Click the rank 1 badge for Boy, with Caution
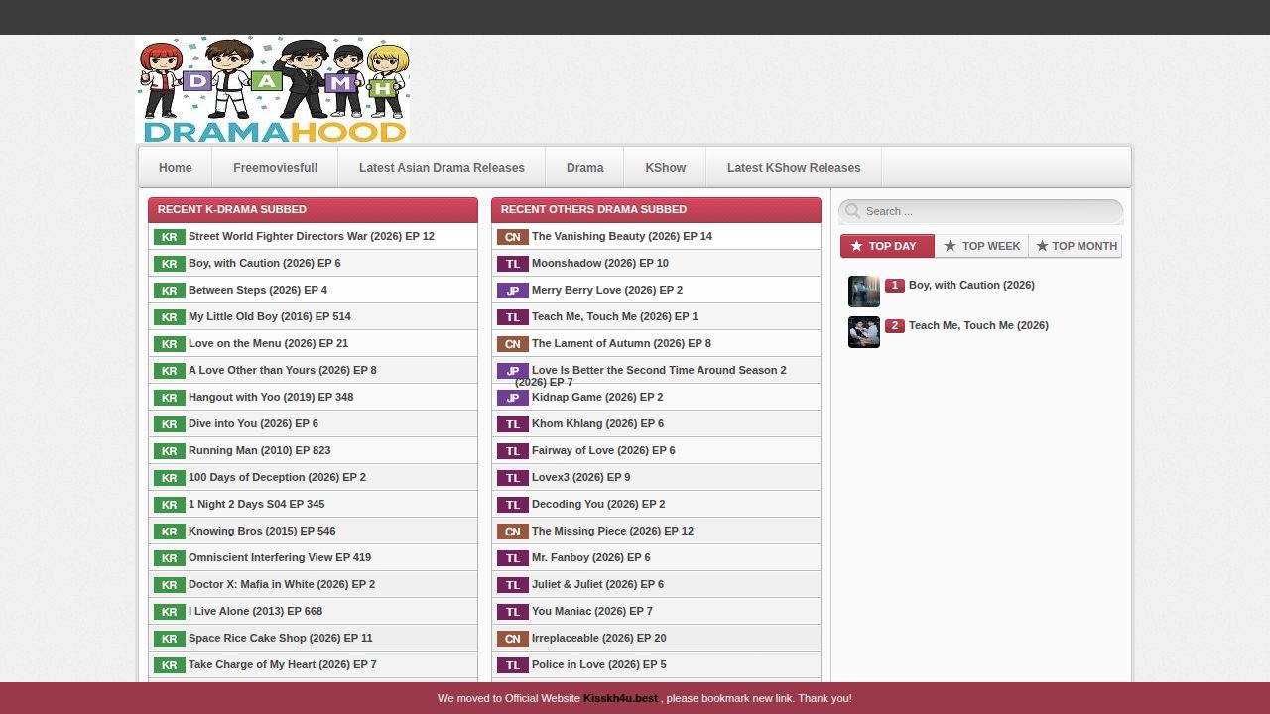 (895, 286)
